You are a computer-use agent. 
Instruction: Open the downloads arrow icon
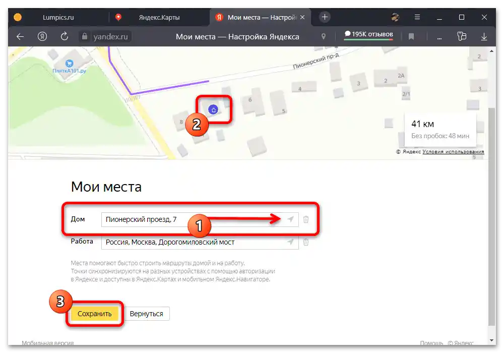pos(484,37)
